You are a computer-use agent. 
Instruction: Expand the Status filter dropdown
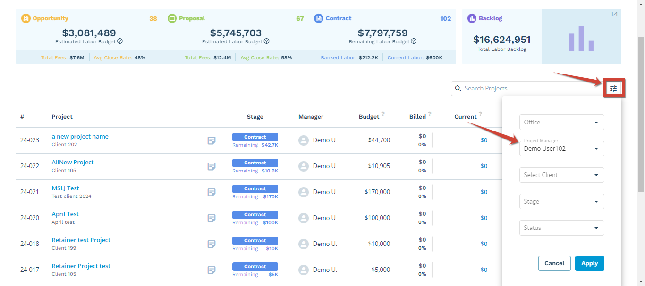[561, 228]
